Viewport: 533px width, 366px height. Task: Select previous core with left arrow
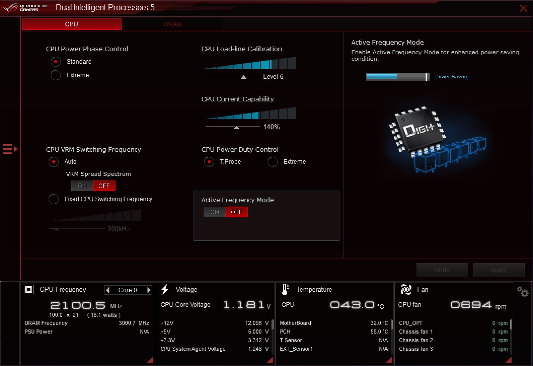tap(108, 290)
